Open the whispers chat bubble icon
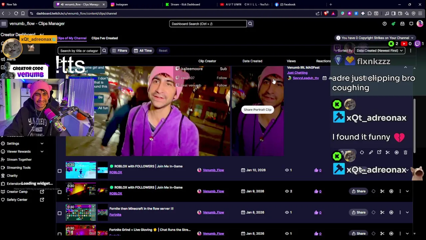This screenshot has height=240, width=426. click(411, 24)
